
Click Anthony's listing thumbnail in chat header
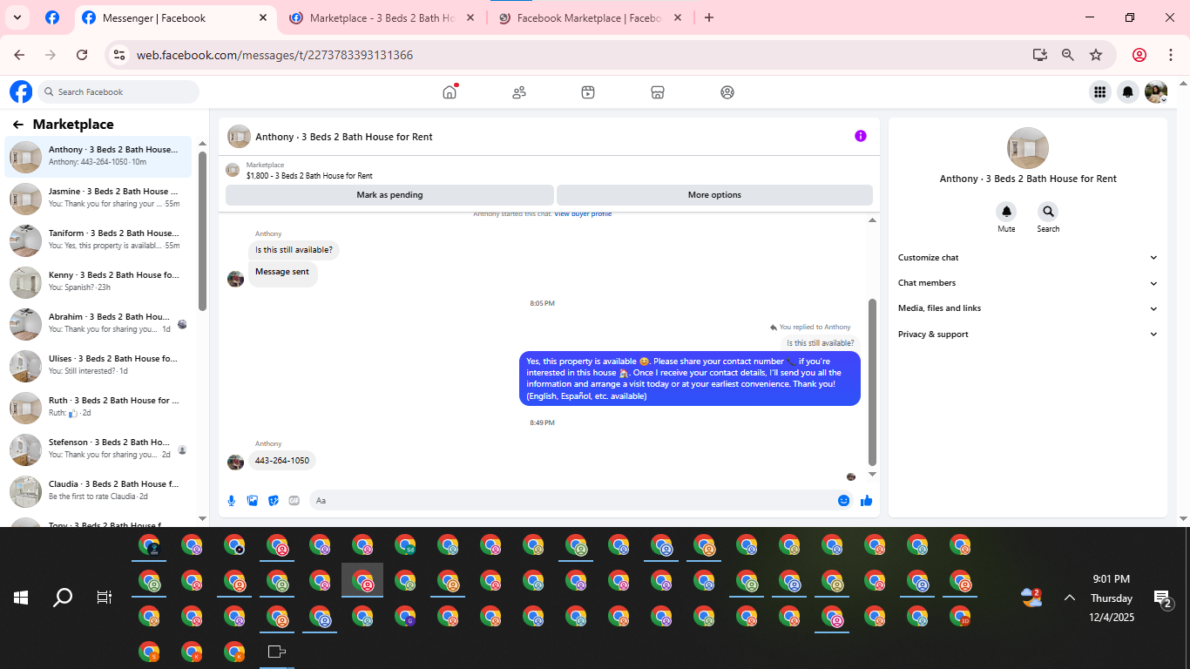[239, 137]
